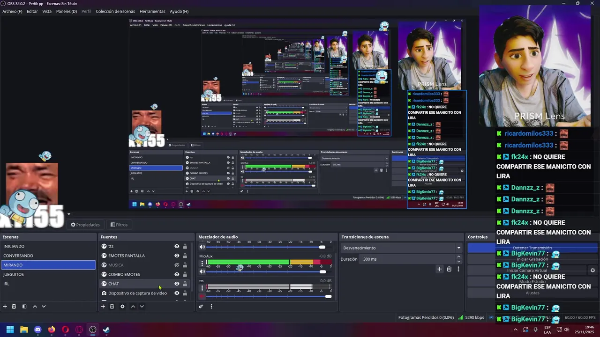Click Ajustes button in Controles
The height and width of the screenshot is (337, 600).
532,293
